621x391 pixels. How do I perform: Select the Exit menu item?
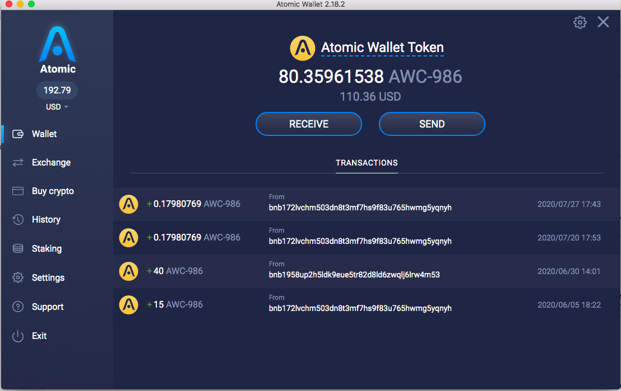click(x=39, y=336)
